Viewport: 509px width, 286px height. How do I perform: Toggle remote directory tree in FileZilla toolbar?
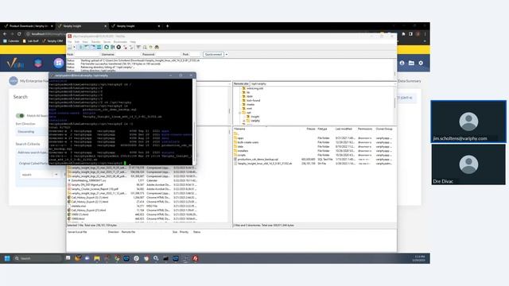93,48
